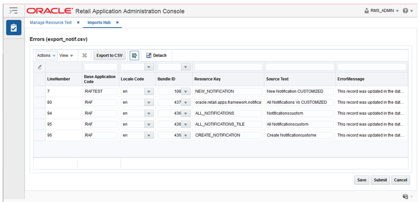
Task: Click oracle.retail.apps.framework resource key field
Action: click(228, 102)
